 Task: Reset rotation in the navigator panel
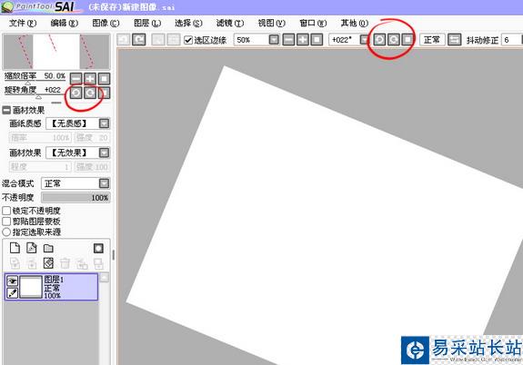[104, 93]
